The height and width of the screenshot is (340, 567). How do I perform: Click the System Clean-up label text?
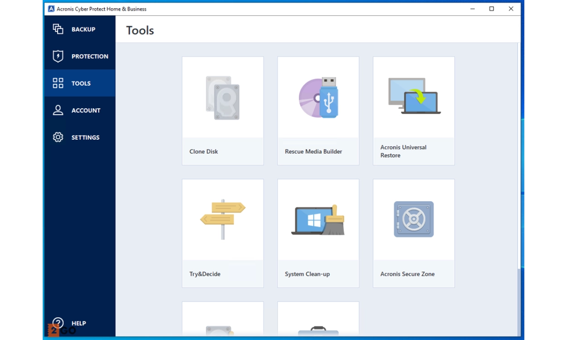tap(307, 274)
